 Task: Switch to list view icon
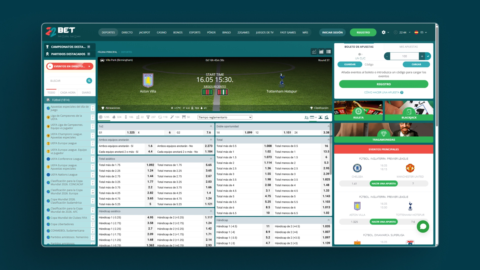pyautogui.click(x=328, y=52)
